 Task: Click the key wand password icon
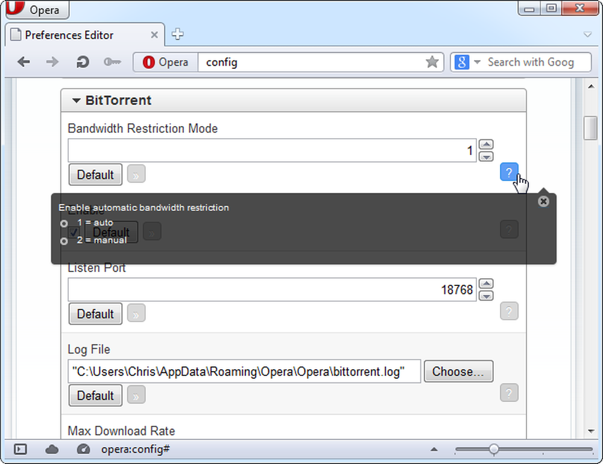(x=112, y=62)
